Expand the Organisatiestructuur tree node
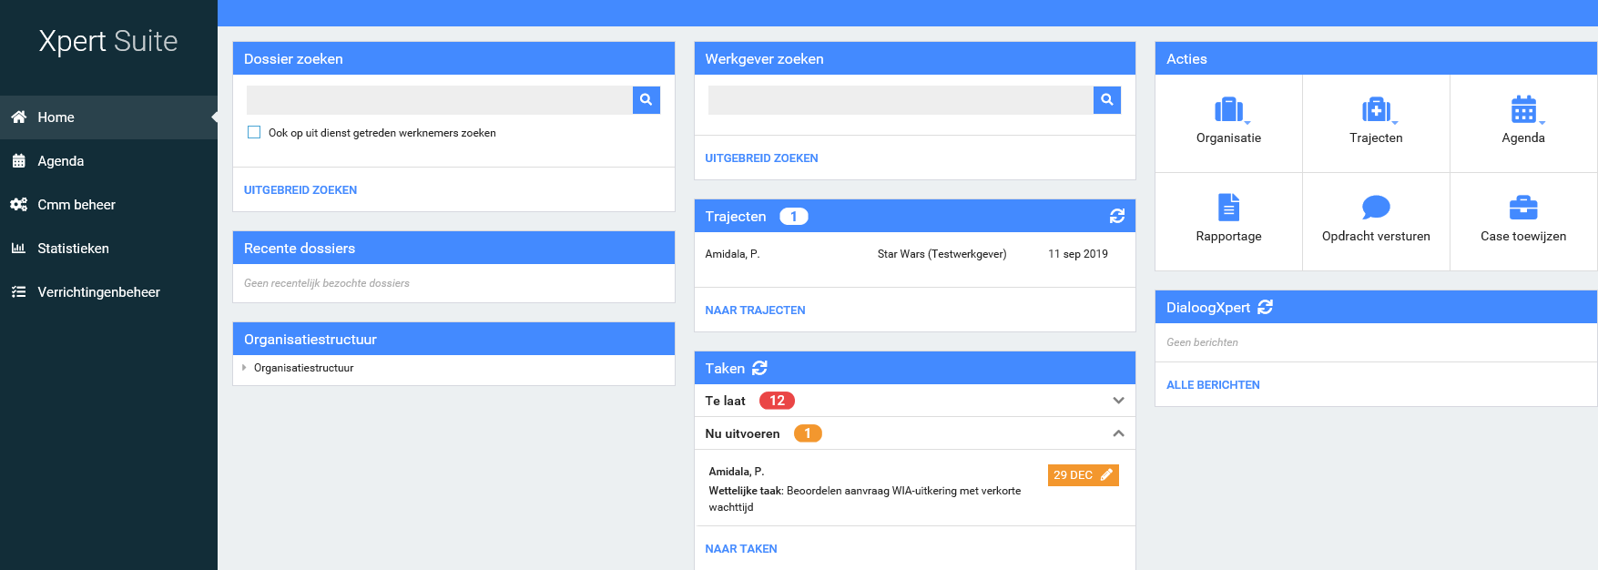 coord(244,368)
